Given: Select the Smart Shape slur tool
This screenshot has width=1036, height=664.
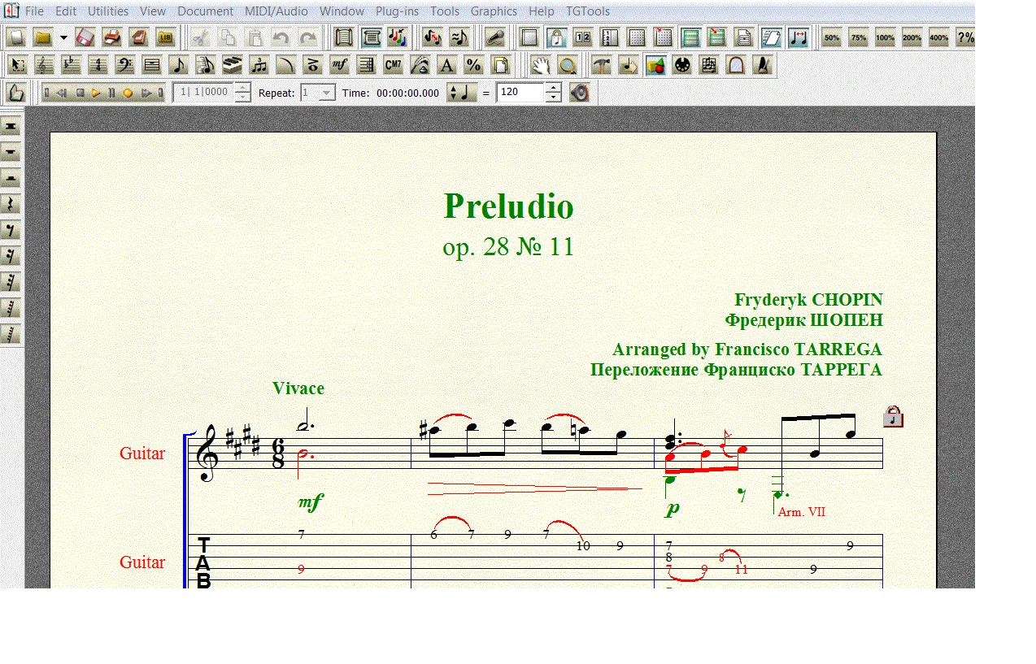Looking at the screenshot, I should pyautogui.click(x=286, y=66).
